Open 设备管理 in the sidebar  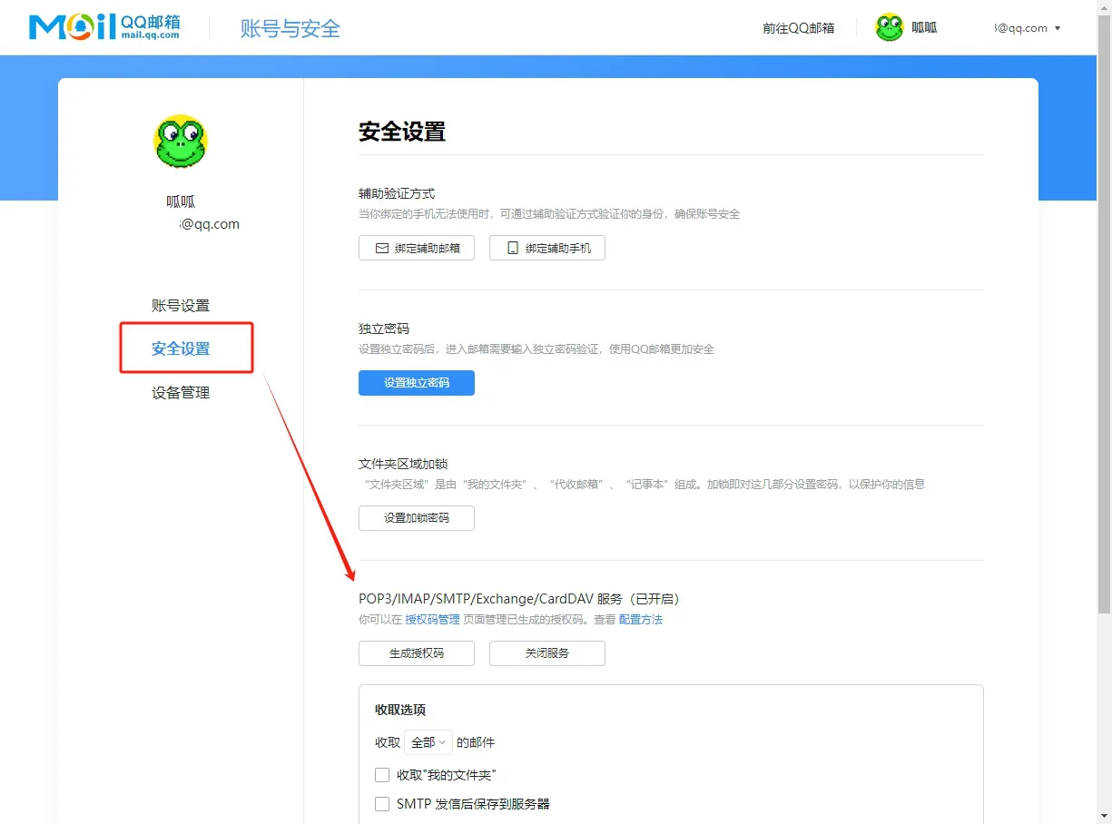pos(181,393)
